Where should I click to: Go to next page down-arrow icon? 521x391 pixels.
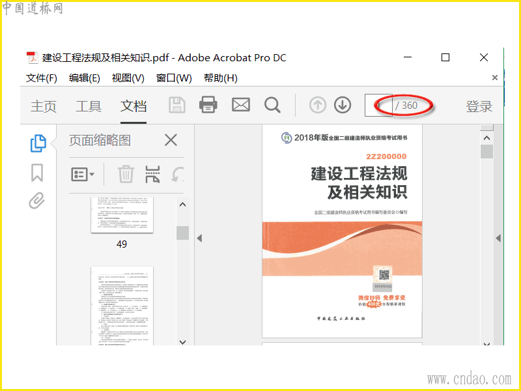(343, 105)
